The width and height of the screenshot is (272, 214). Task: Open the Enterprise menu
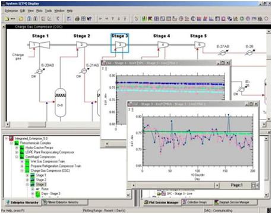coord(11,11)
